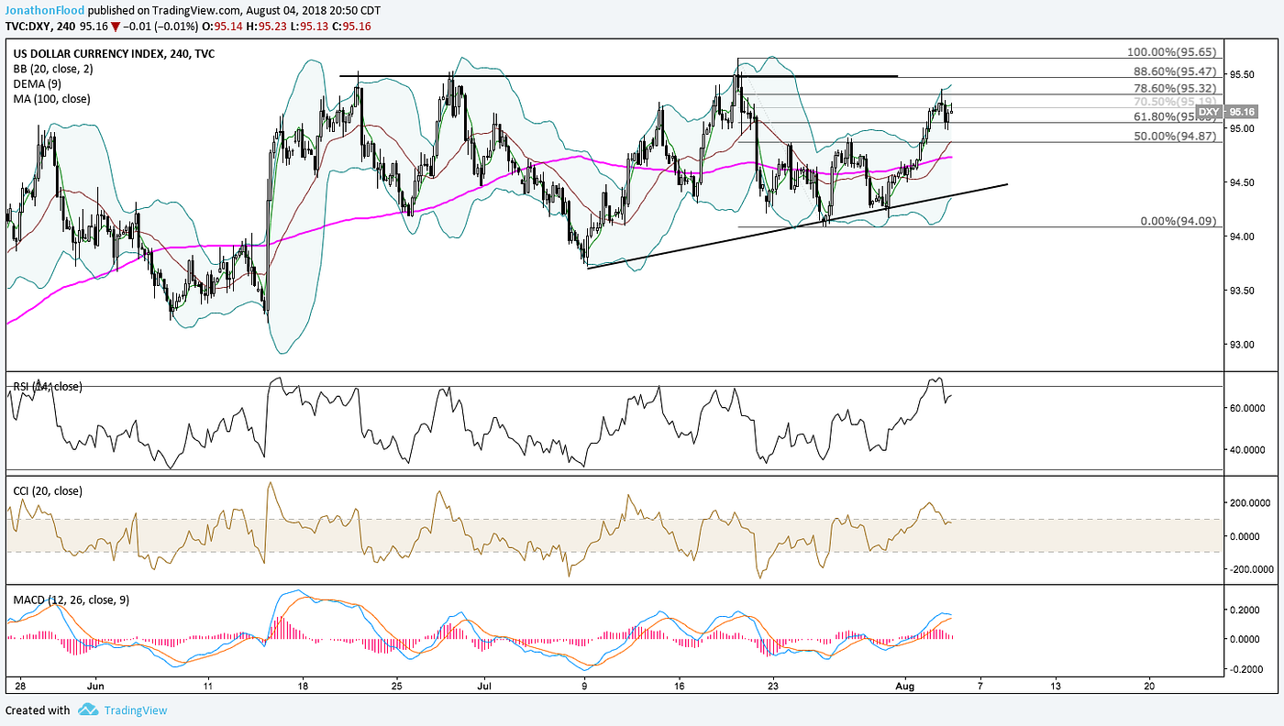Click the 60.0000 RSI axis label
This screenshot has width=1284, height=726.
pos(1249,407)
